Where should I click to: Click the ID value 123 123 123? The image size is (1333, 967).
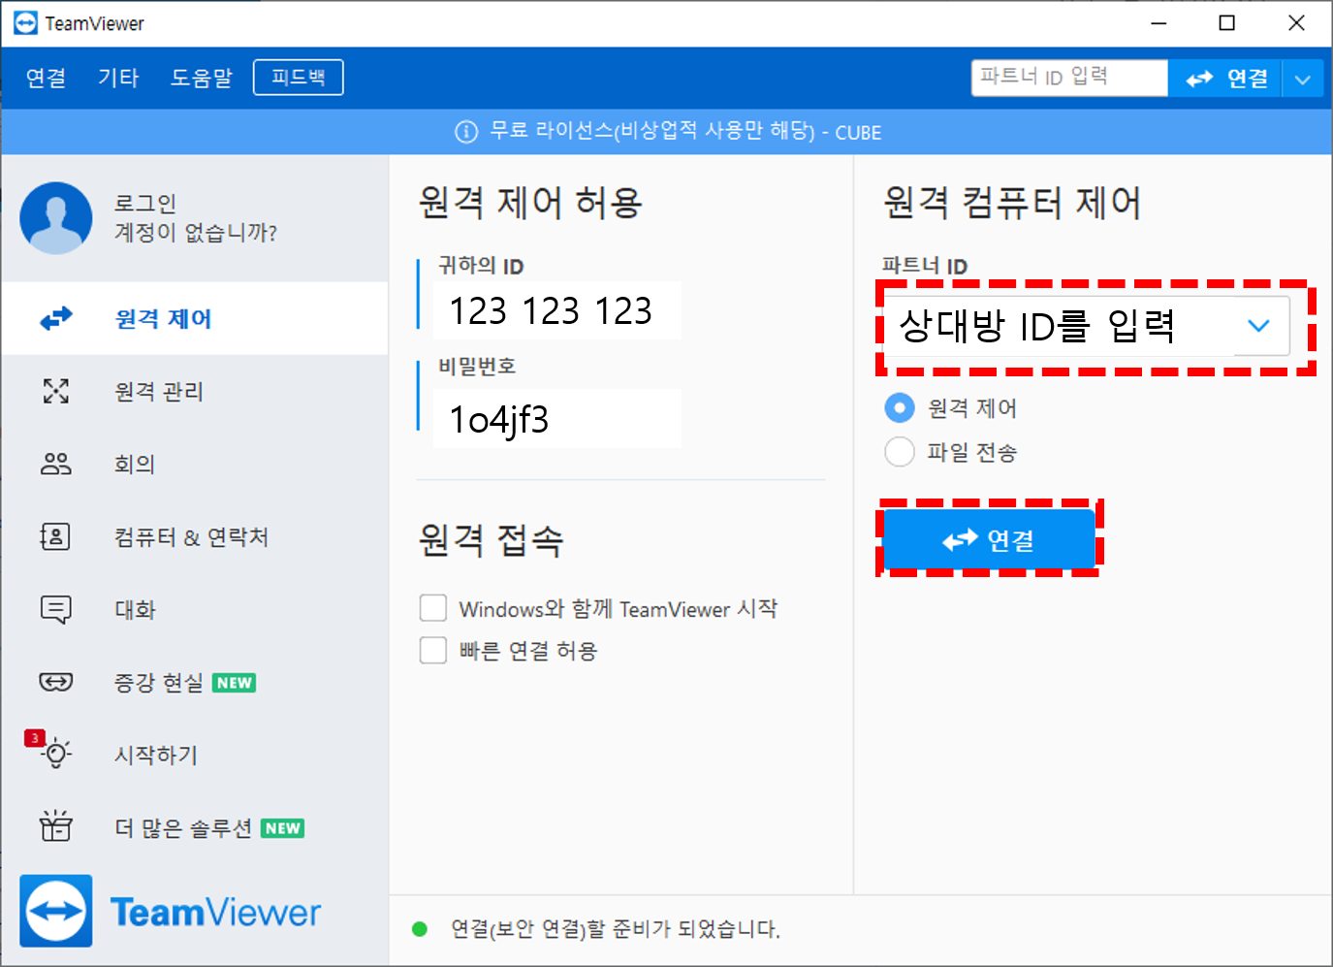pyautogui.click(x=551, y=310)
